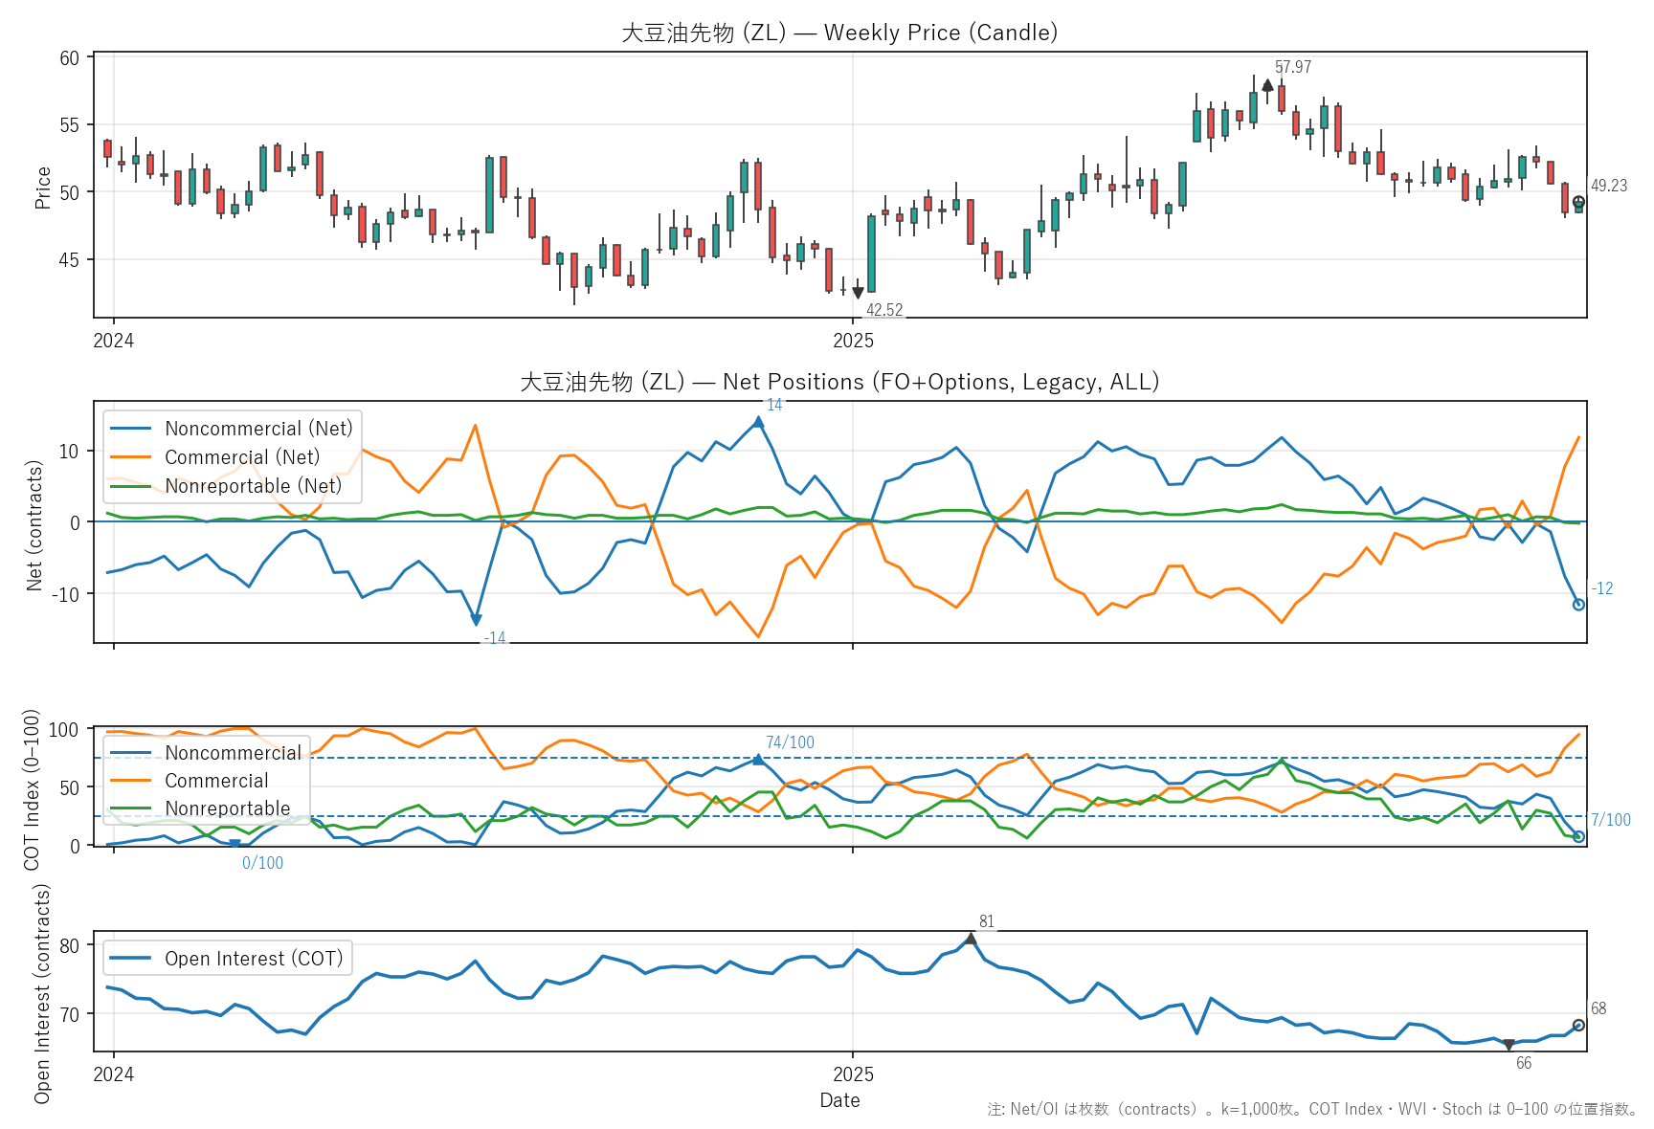
Task: Click the 2024 tick label on bottom axis
Action: (114, 1074)
